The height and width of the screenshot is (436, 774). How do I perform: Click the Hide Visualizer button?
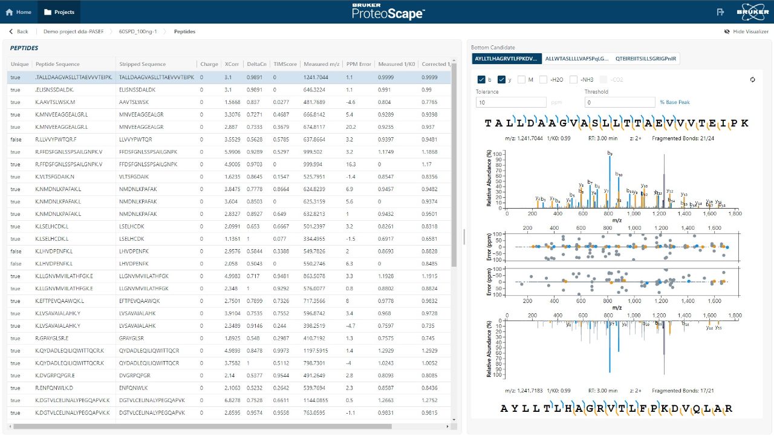point(746,31)
